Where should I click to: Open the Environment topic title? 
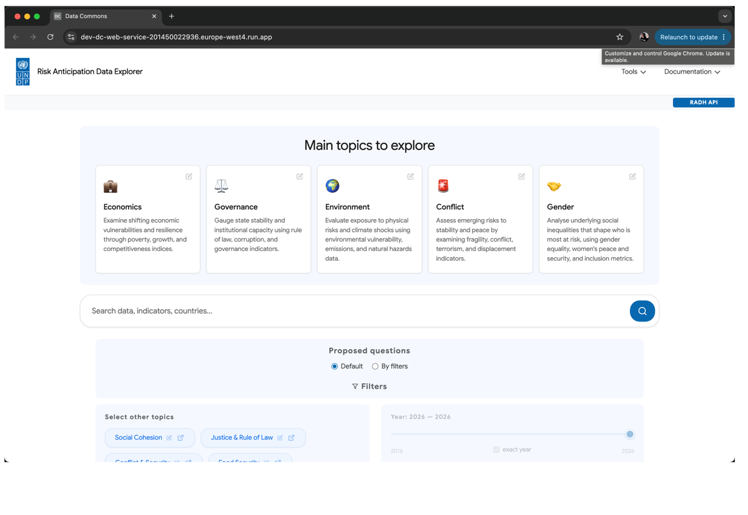click(x=347, y=207)
